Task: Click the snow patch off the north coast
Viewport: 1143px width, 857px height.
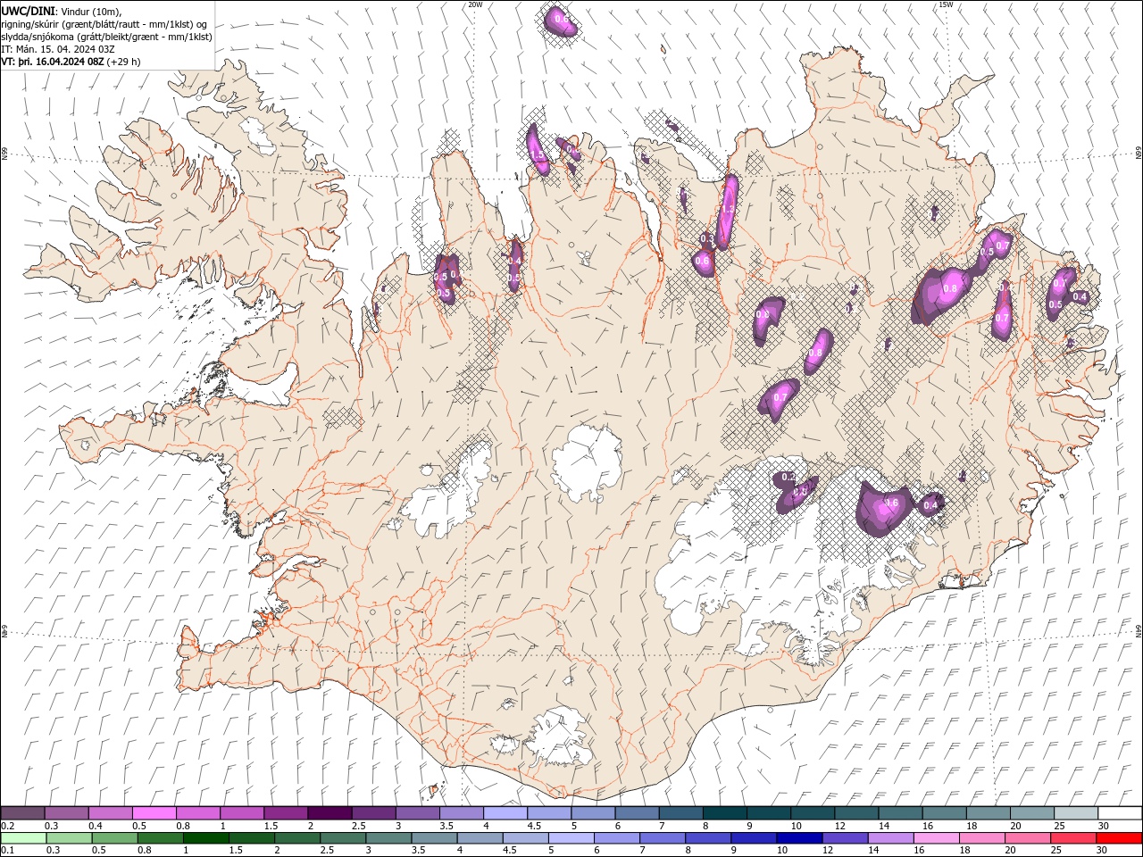Action: [x=561, y=21]
